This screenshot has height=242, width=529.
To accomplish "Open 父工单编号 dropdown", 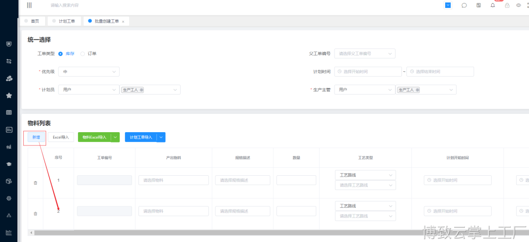I will (365, 53).
